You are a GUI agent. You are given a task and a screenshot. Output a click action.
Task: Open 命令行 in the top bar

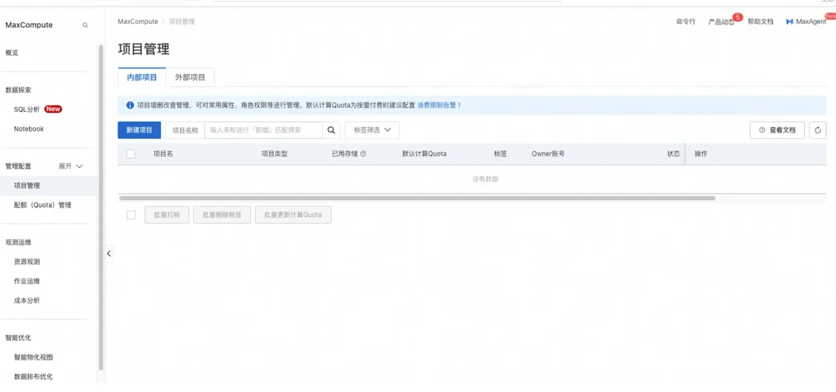coord(686,22)
